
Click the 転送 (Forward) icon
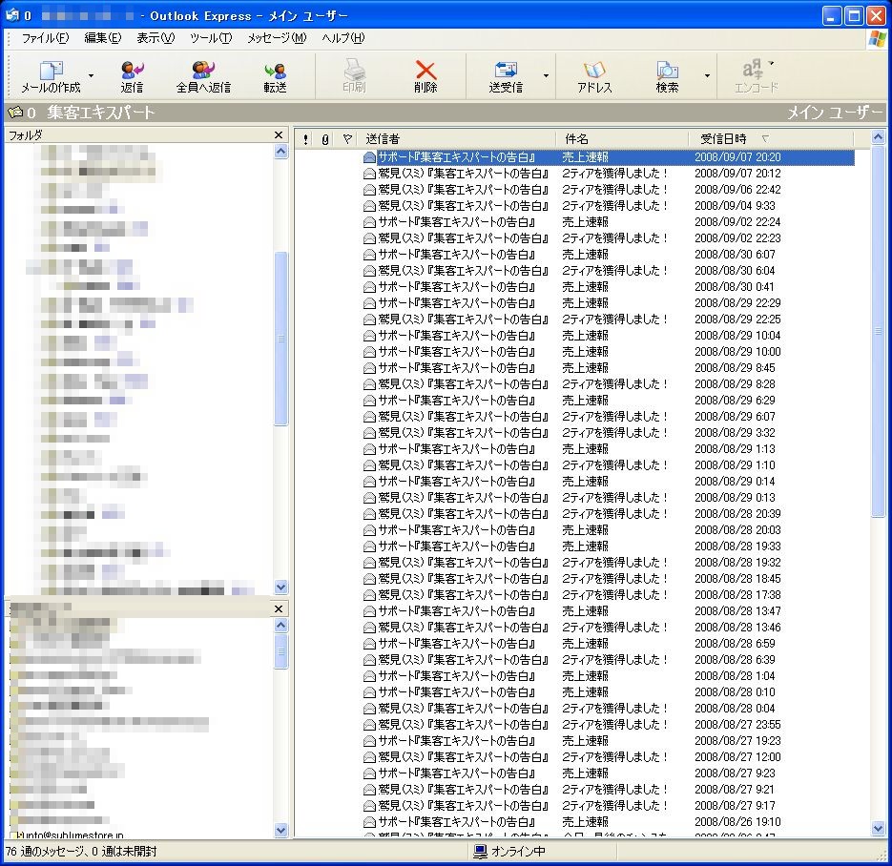coord(275,76)
